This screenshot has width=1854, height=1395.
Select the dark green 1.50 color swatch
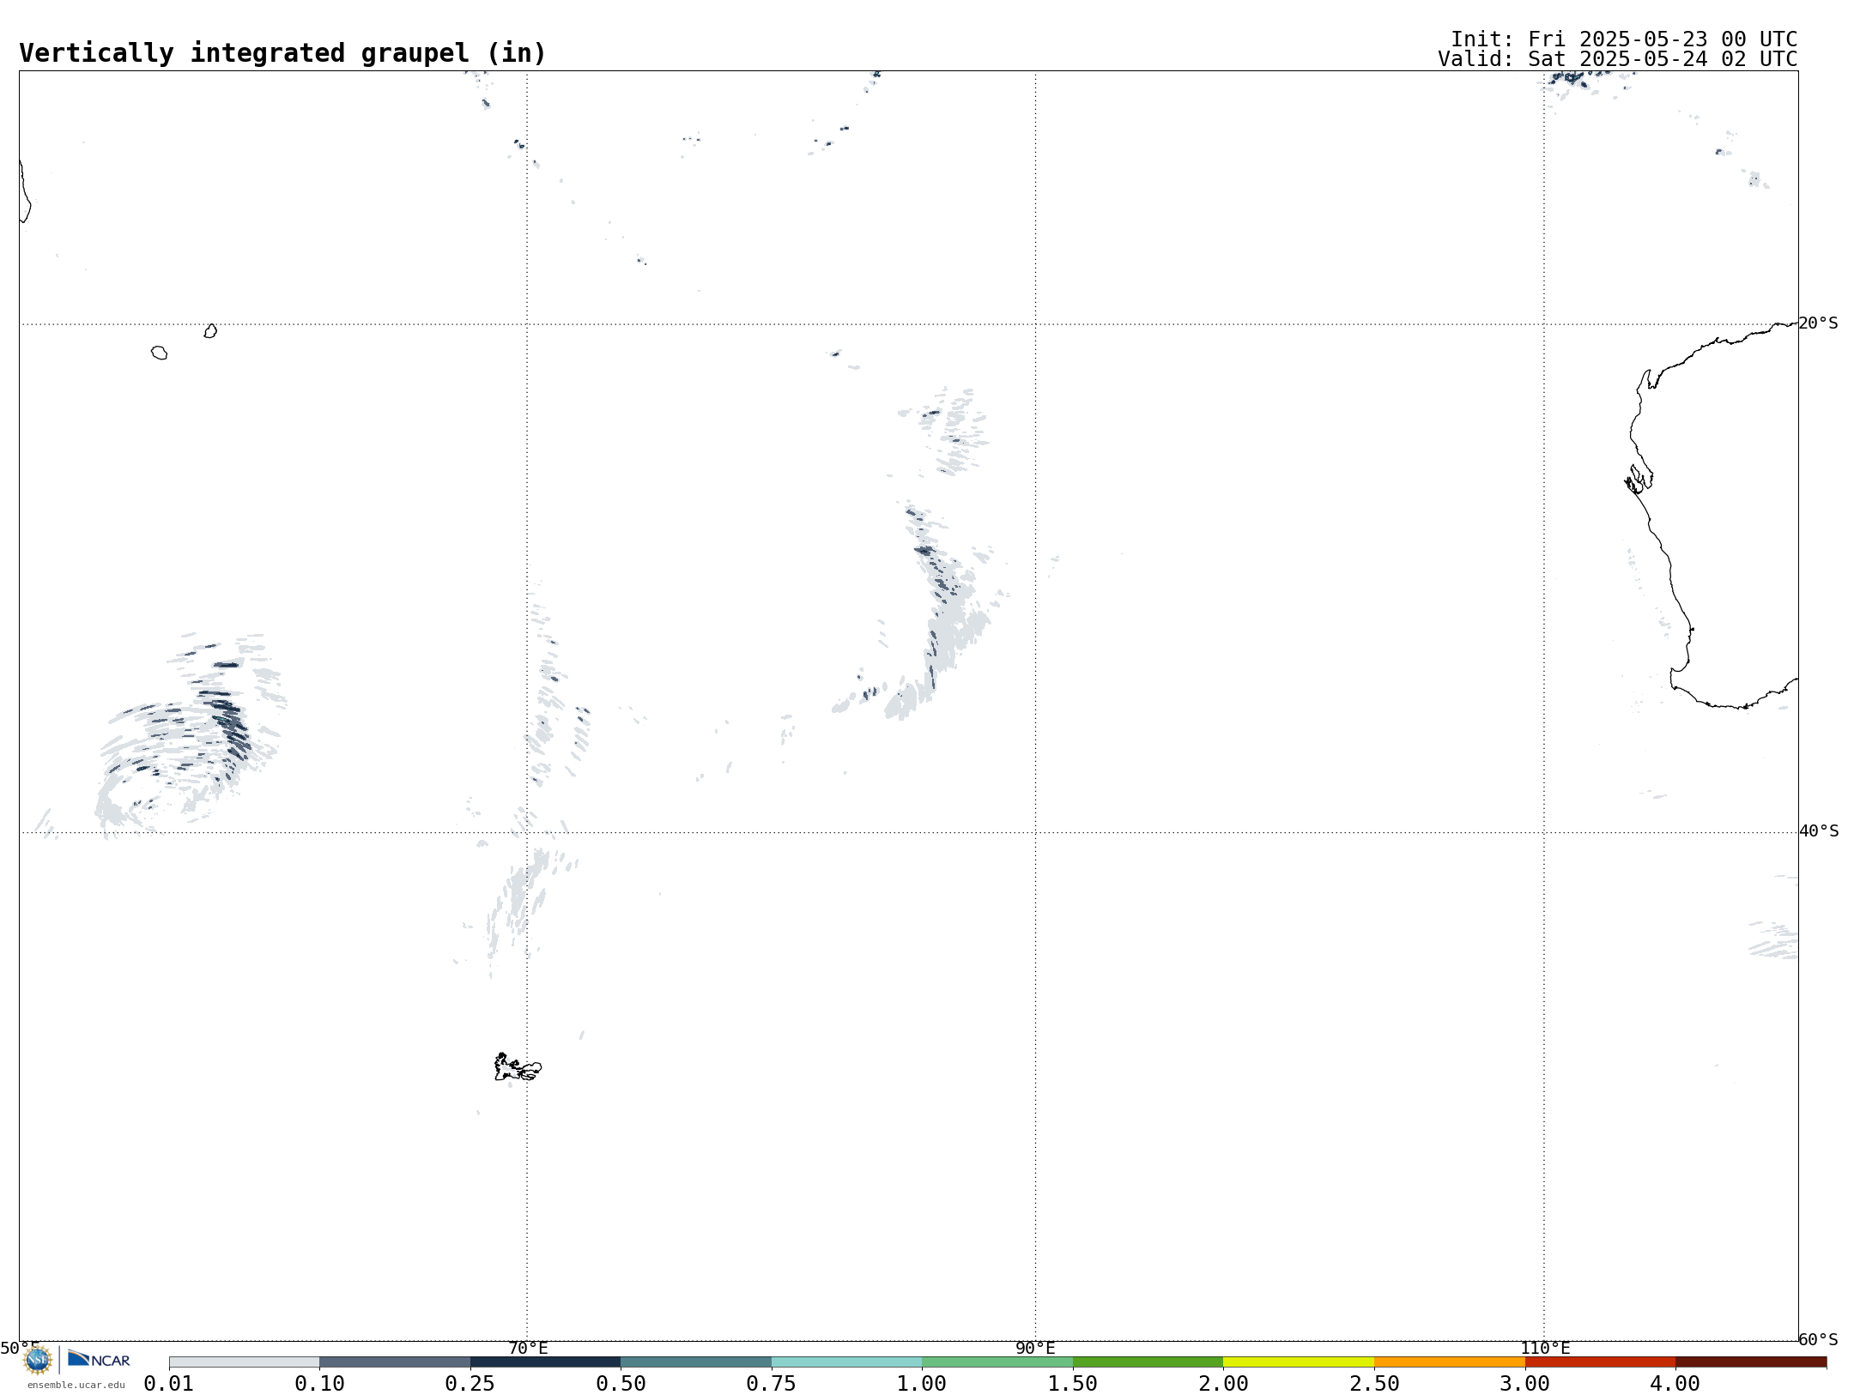tap(1148, 1362)
